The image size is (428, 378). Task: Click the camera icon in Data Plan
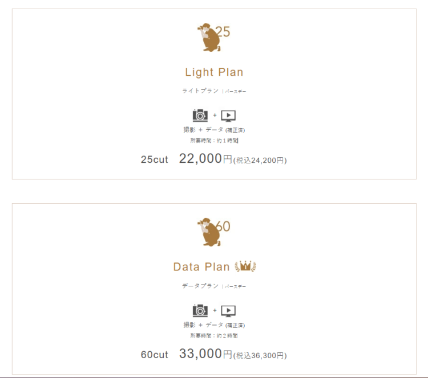(200, 310)
